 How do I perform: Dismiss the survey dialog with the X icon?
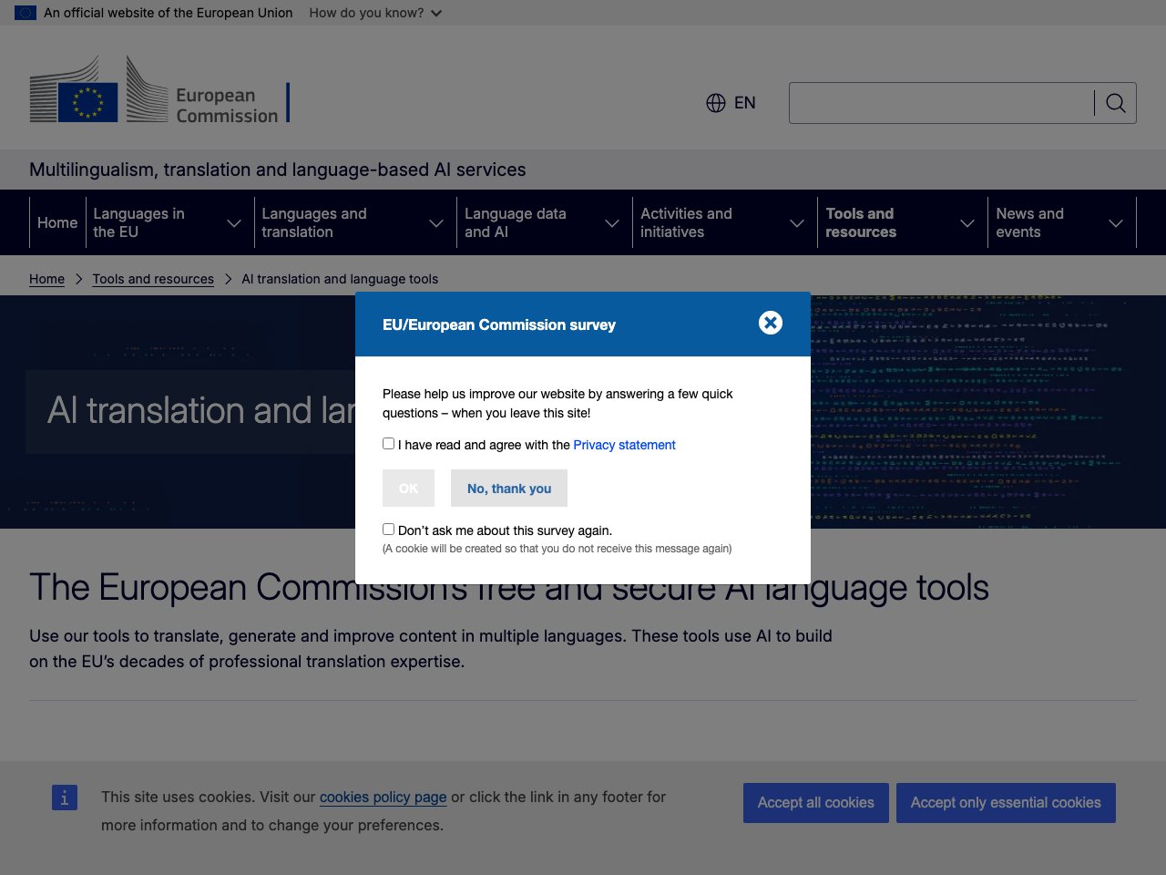(770, 323)
